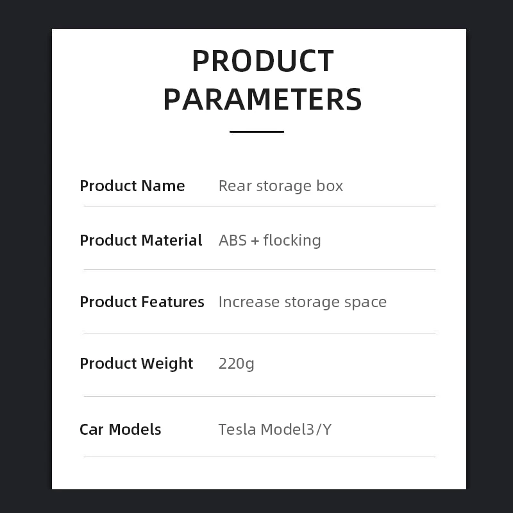The height and width of the screenshot is (513, 513).
Task: Click the PRODUCT heading word
Action: point(262,62)
